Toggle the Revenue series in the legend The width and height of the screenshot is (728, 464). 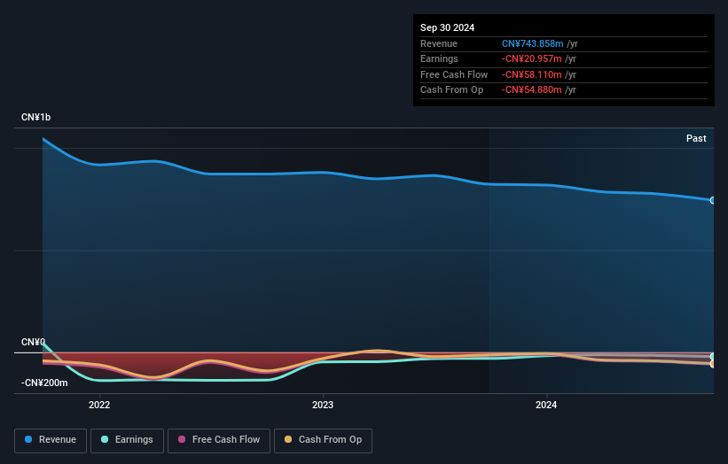point(51,440)
